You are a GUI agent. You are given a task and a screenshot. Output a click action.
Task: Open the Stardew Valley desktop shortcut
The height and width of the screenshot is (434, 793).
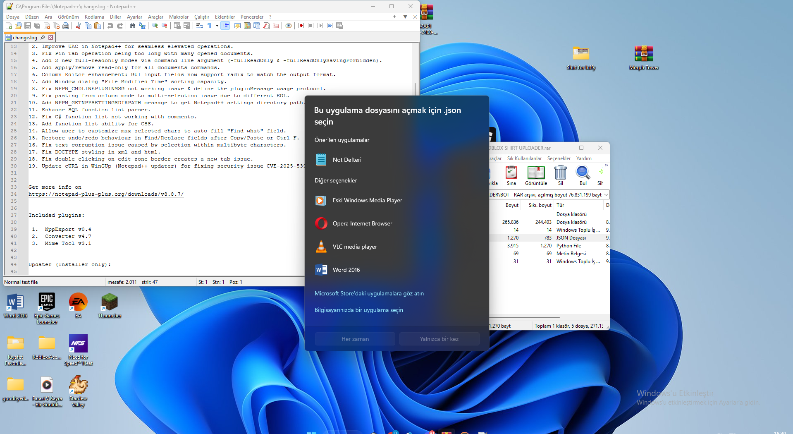pos(78,391)
